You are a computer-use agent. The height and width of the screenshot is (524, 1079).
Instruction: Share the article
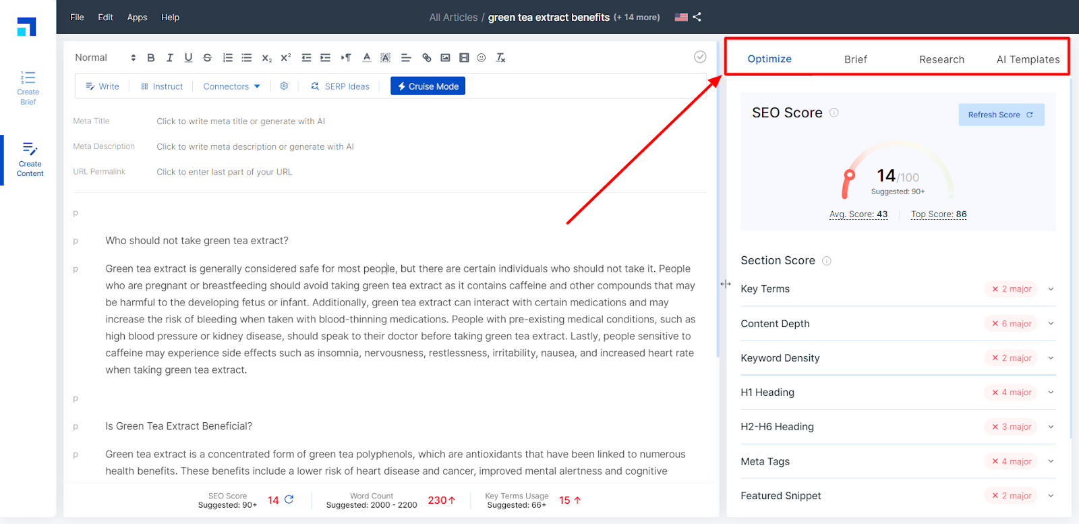pyautogui.click(x=697, y=18)
